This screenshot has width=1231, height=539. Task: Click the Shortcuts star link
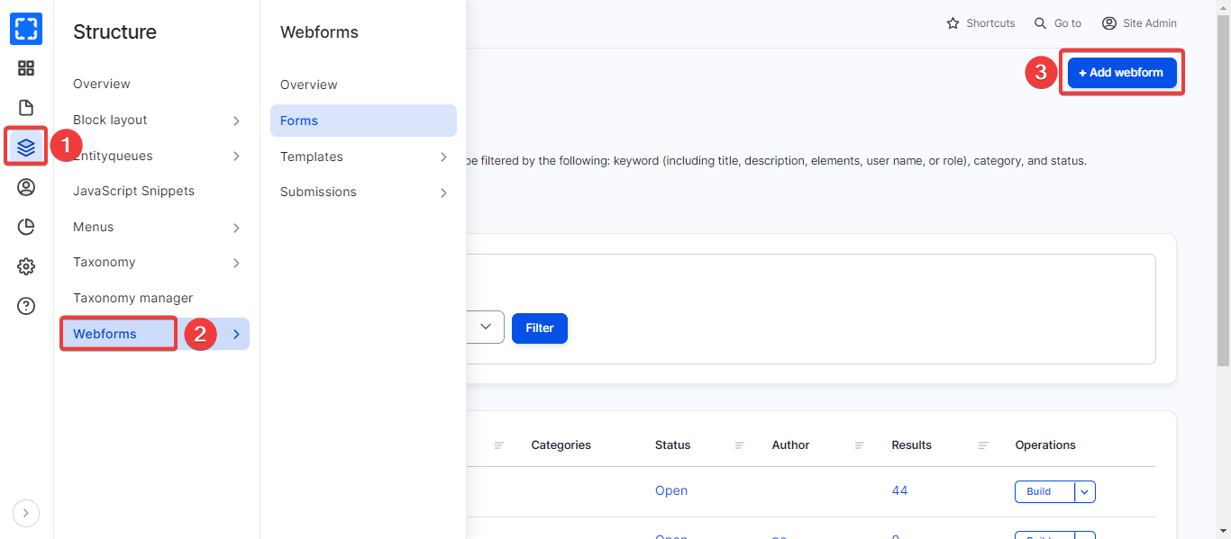coord(980,23)
